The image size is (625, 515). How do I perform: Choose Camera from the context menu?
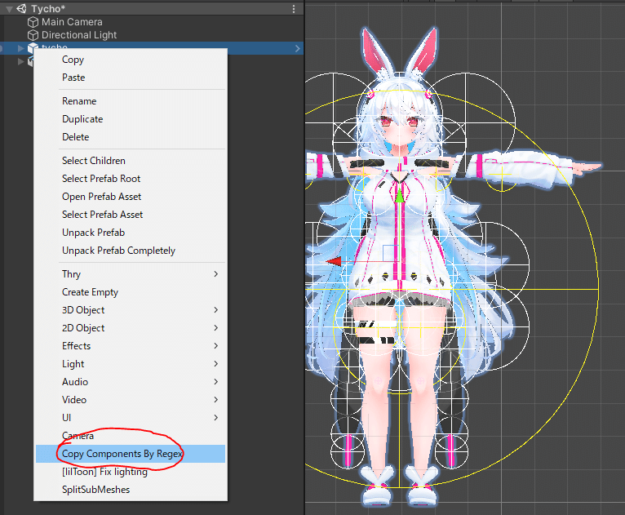131,436
